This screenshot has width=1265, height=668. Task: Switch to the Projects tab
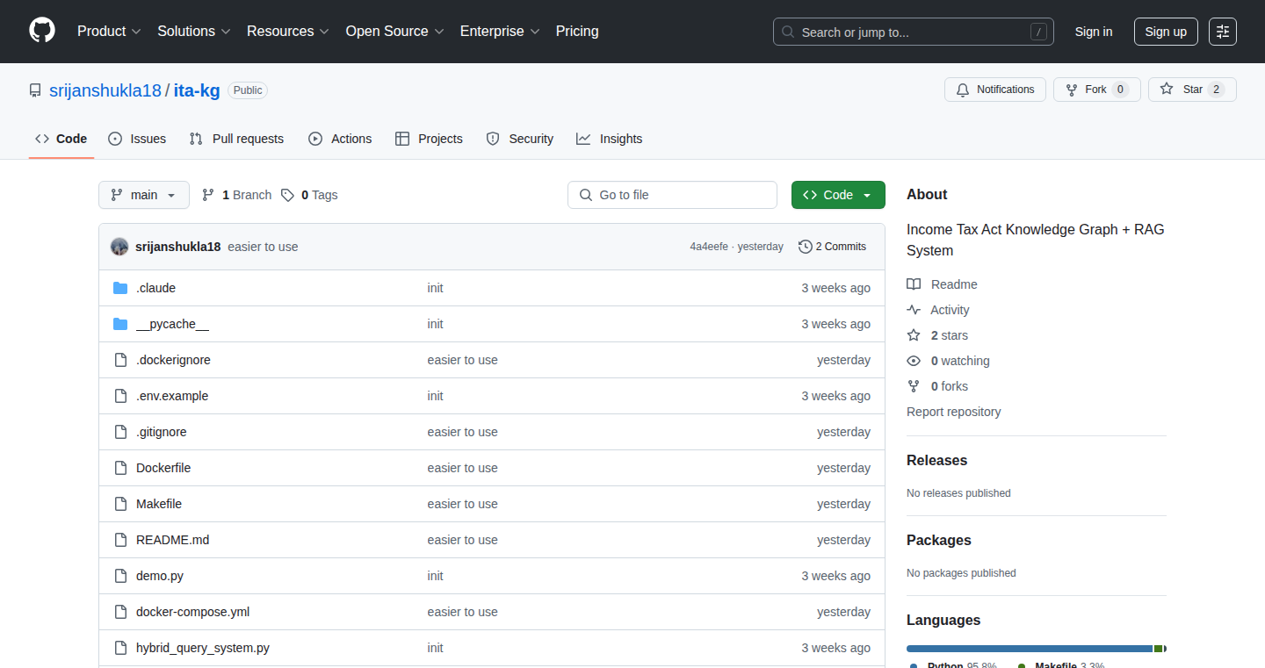(x=429, y=139)
